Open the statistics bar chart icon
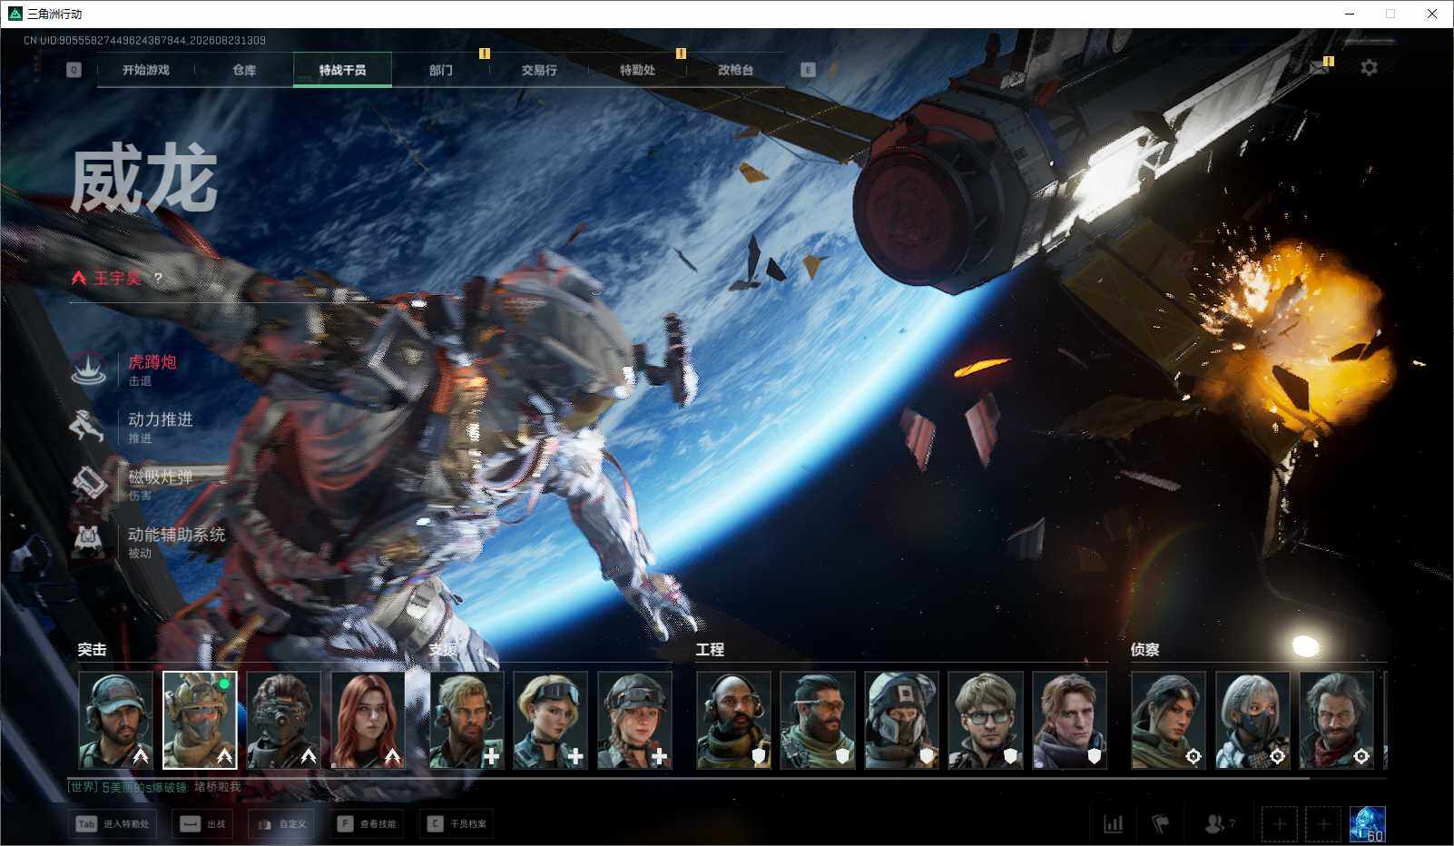 tap(1113, 824)
